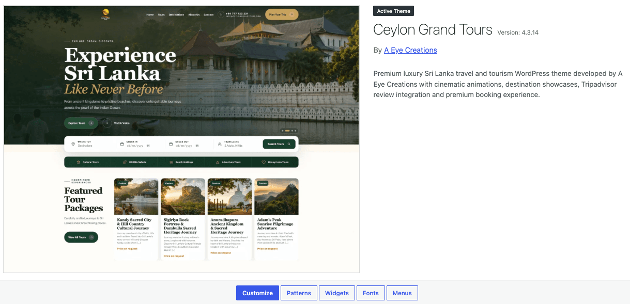Viewport: 630px width, 304px height.
Task: Click Home in the preview navigation
Action: point(150,14)
